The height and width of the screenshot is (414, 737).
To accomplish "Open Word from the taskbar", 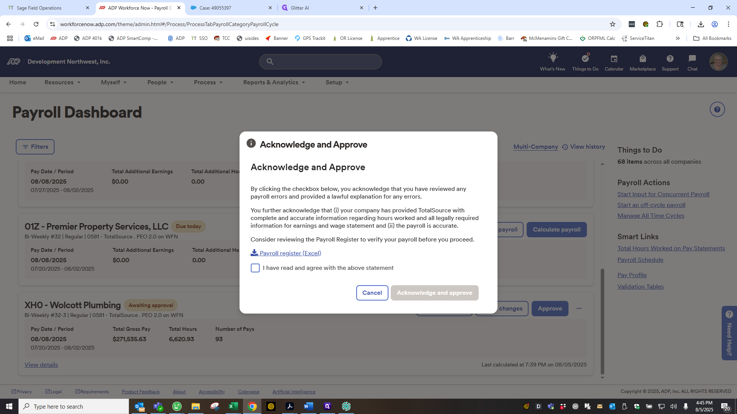I will point(308,406).
